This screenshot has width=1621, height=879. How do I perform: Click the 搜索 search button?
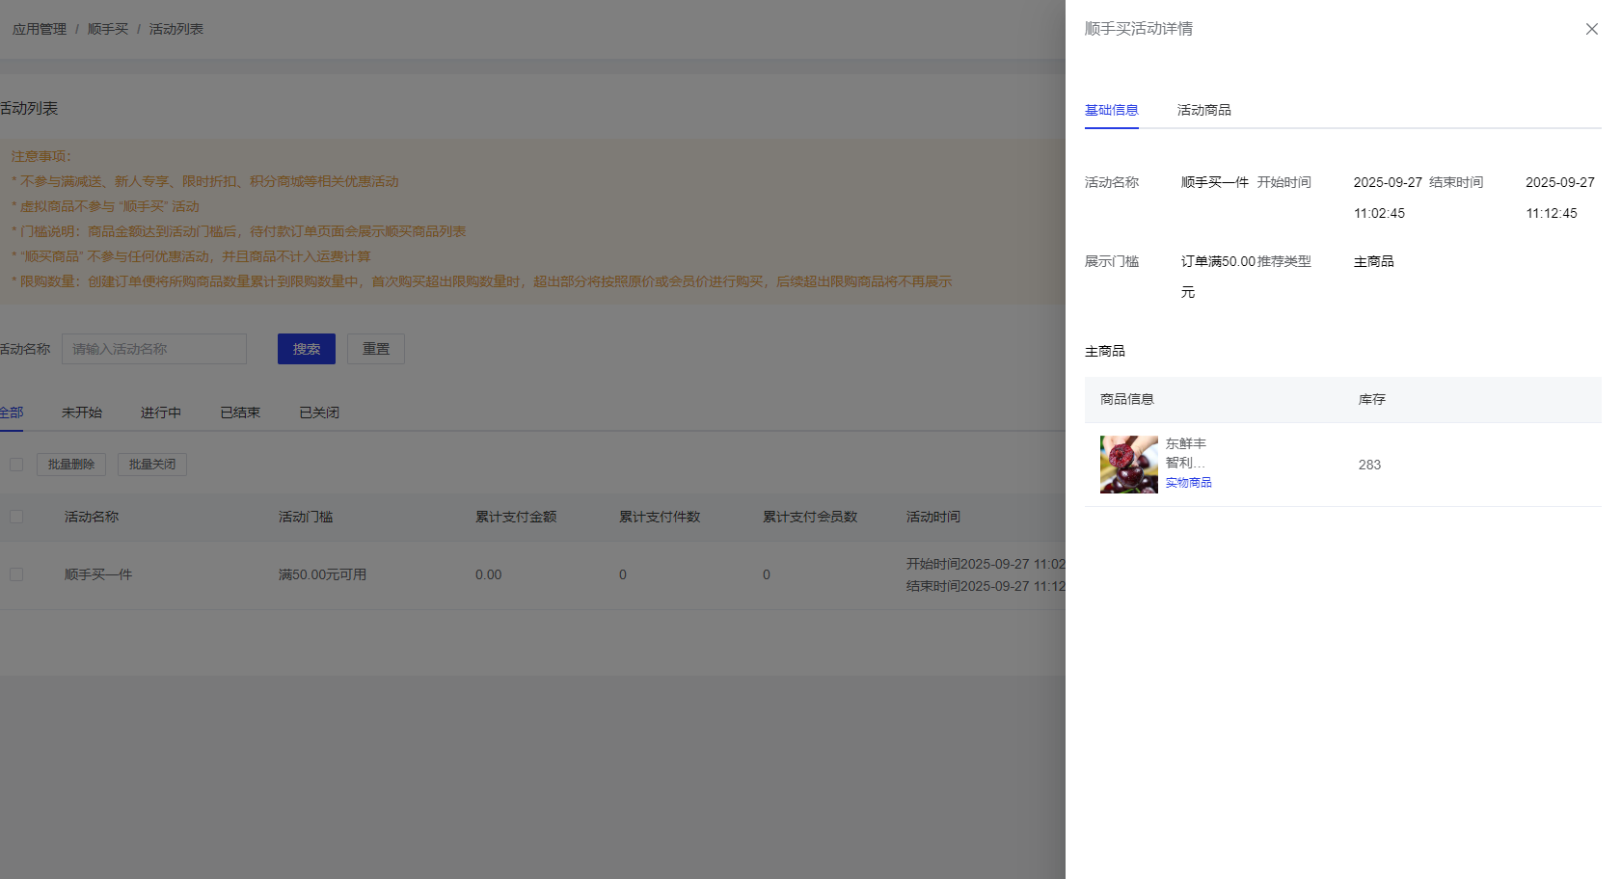pos(306,349)
